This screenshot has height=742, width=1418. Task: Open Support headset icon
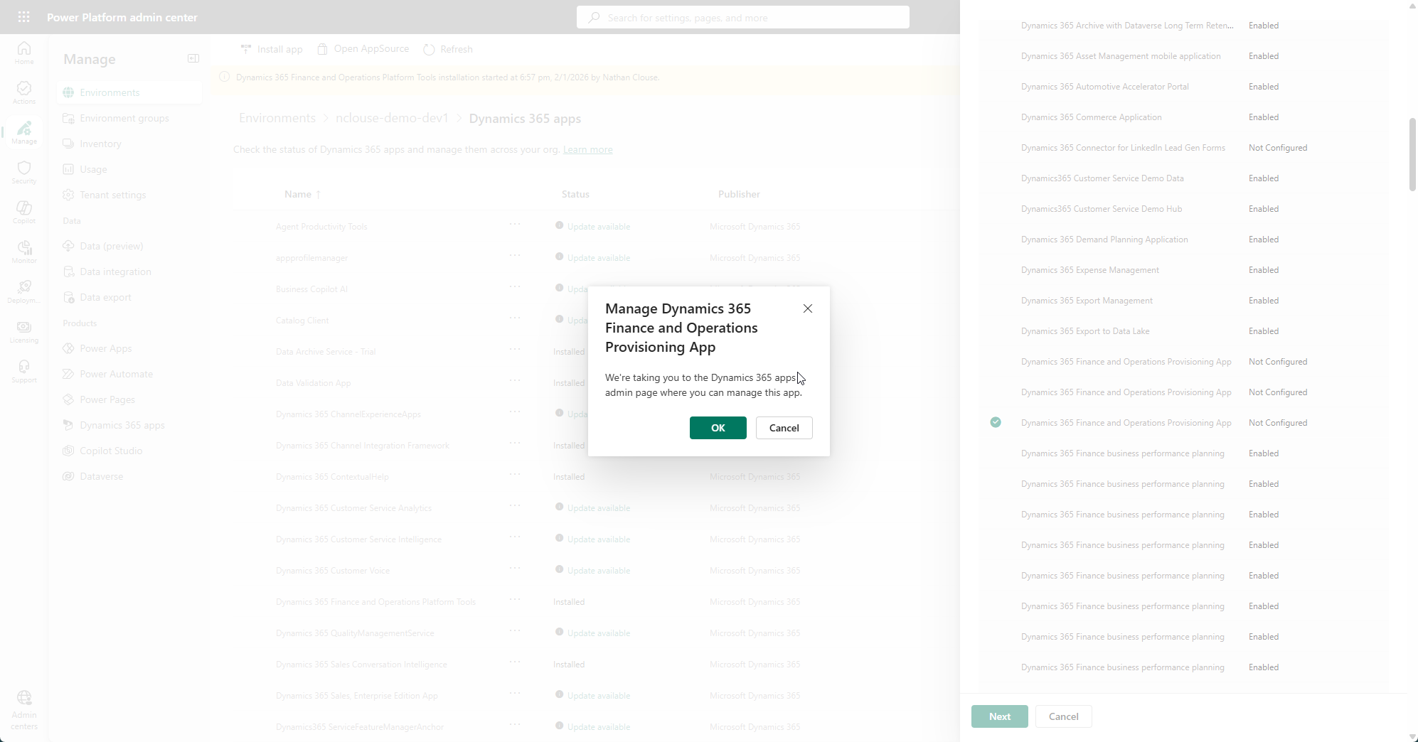(x=24, y=371)
